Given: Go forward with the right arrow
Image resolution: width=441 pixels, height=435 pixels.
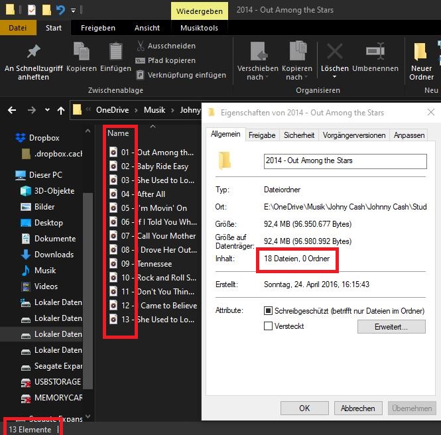Looking at the screenshot, I should [32, 110].
